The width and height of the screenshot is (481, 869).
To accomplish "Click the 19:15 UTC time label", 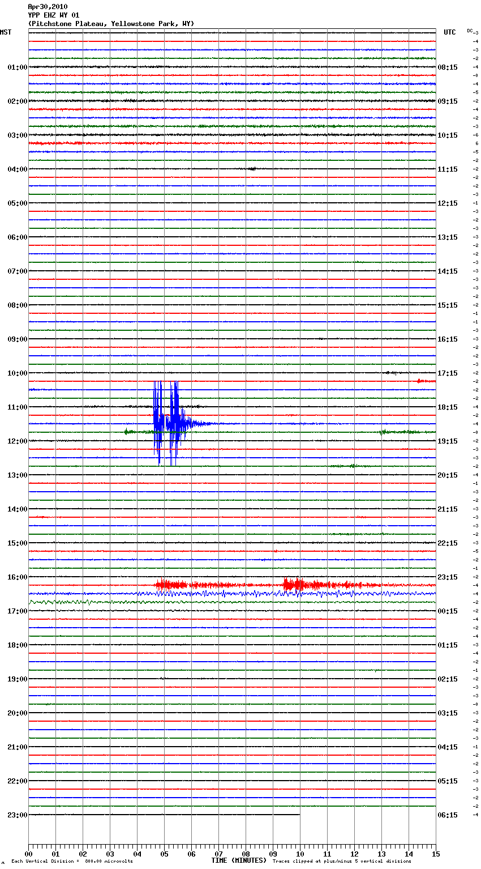I will 448,441.
